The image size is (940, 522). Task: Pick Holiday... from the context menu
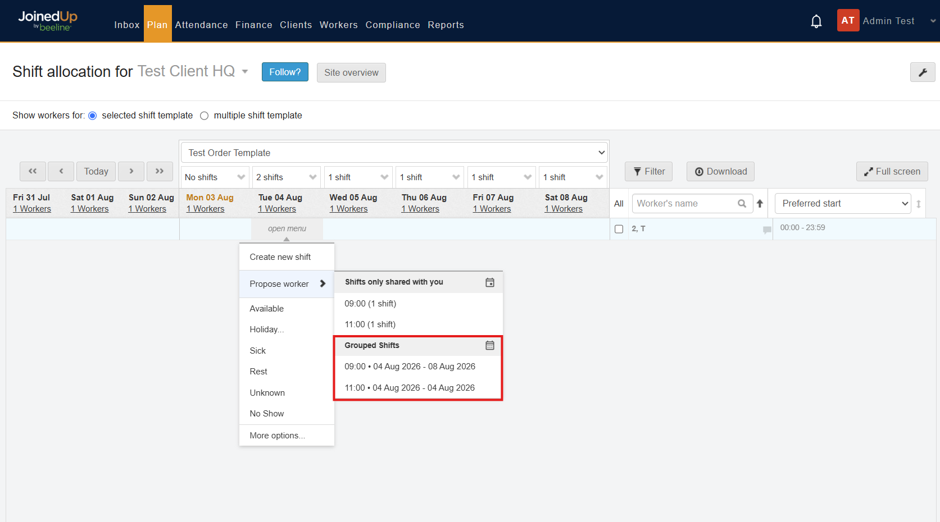[x=287, y=329]
